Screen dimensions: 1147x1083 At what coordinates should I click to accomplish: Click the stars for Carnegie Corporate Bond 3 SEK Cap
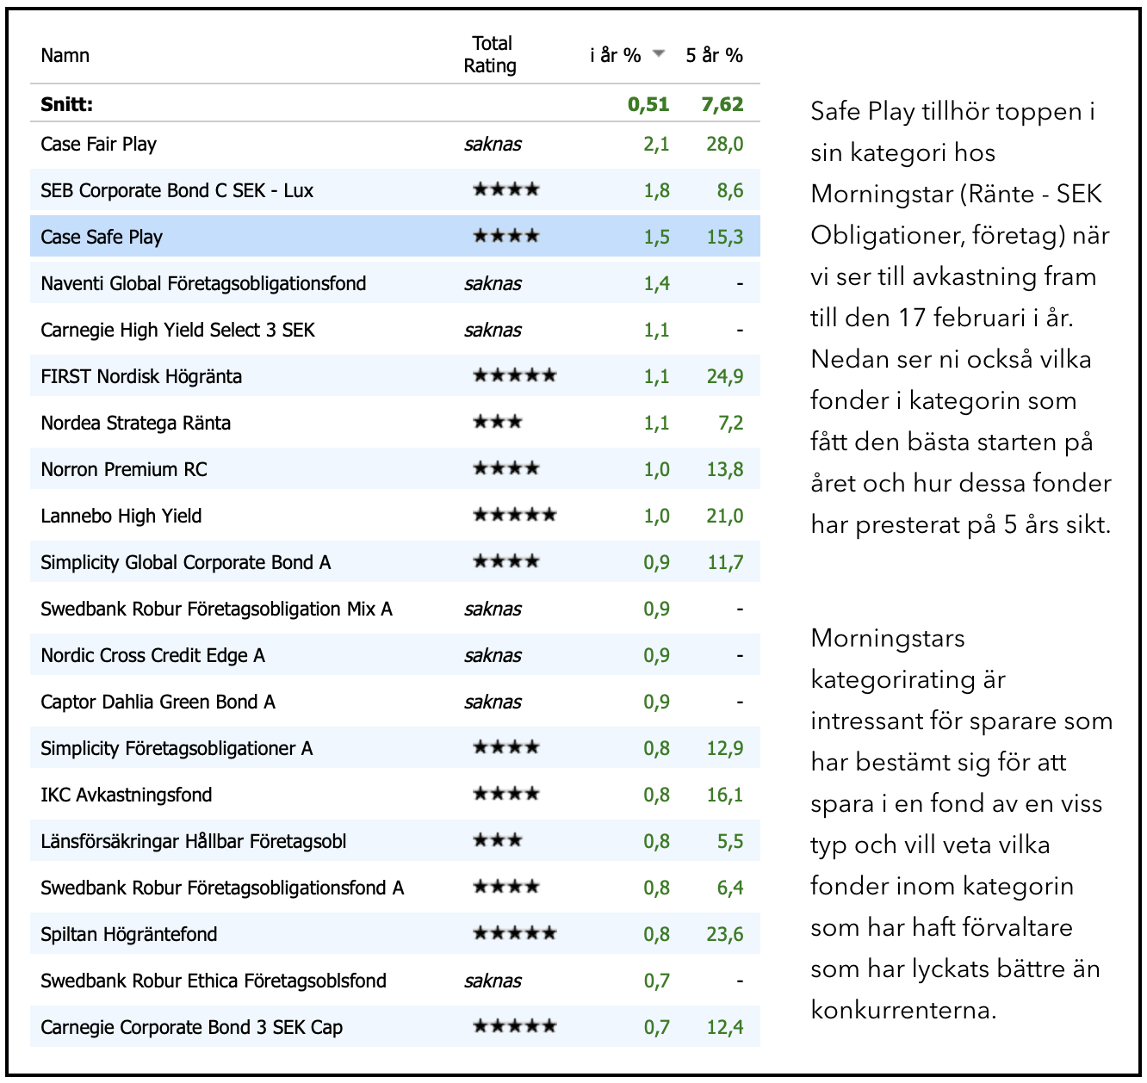pos(515,1026)
